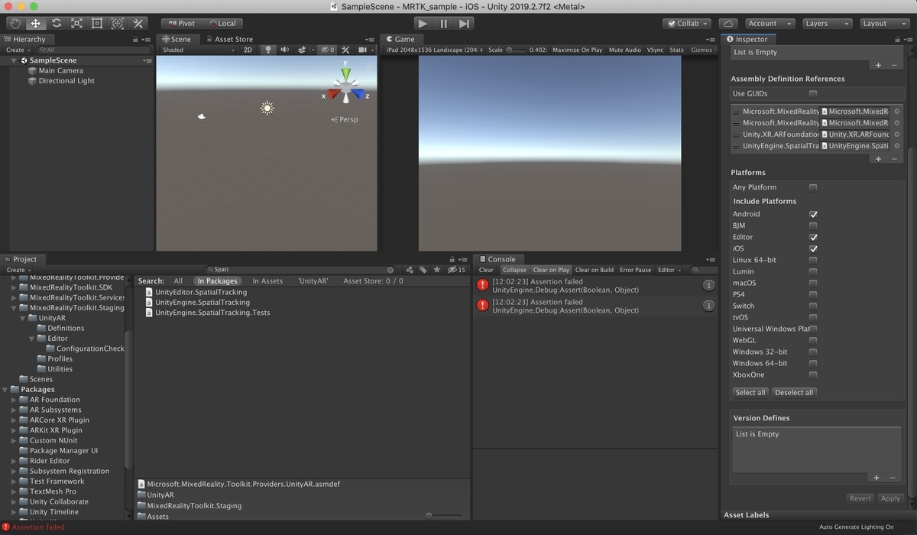Viewport: 917px width, 535px height.
Task: Uncheck the iOS platform
Action: [x=813, y=248]
